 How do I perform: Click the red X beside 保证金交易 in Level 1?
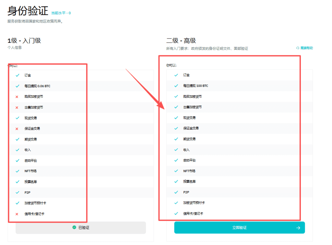coord(17,128)
